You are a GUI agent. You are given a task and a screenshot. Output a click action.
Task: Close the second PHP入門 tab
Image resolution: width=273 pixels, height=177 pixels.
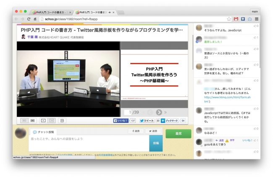coord(113,12)
